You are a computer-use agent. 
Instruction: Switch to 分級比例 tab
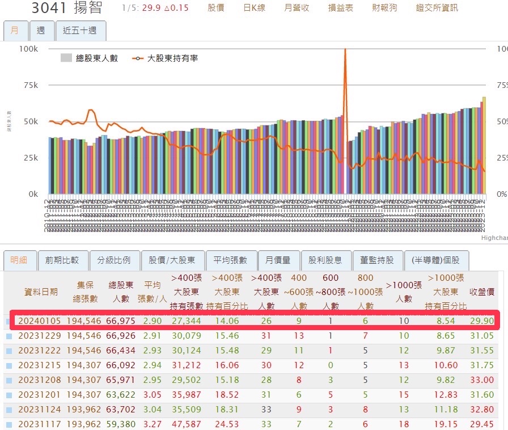point(113,260)
